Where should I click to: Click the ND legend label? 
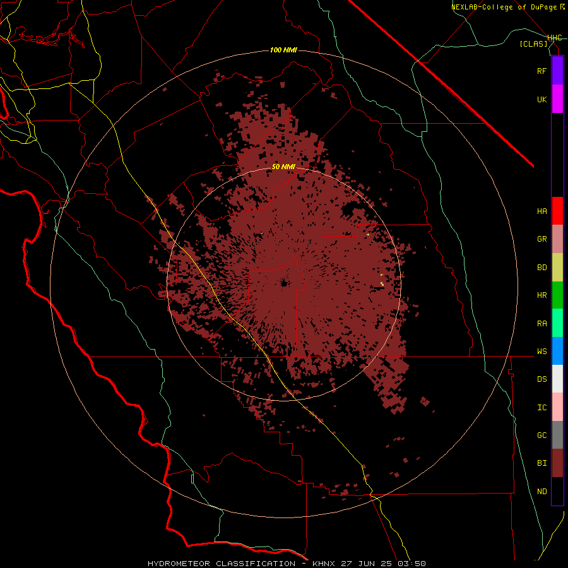(x=541, y=492)
